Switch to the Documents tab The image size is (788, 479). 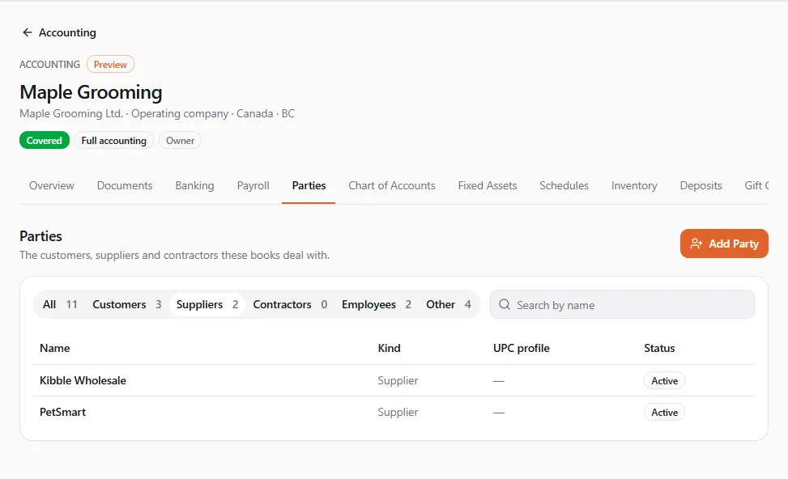click(125, 186)
